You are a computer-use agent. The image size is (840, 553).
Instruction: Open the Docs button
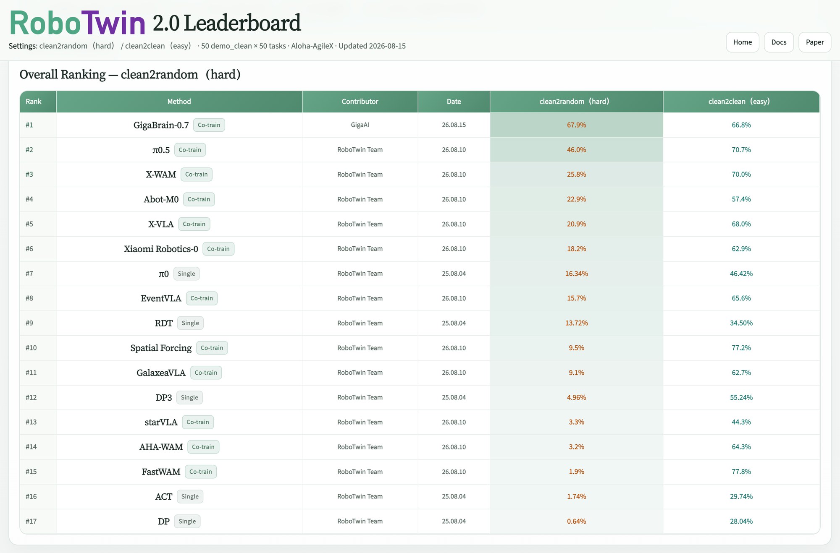779,42
